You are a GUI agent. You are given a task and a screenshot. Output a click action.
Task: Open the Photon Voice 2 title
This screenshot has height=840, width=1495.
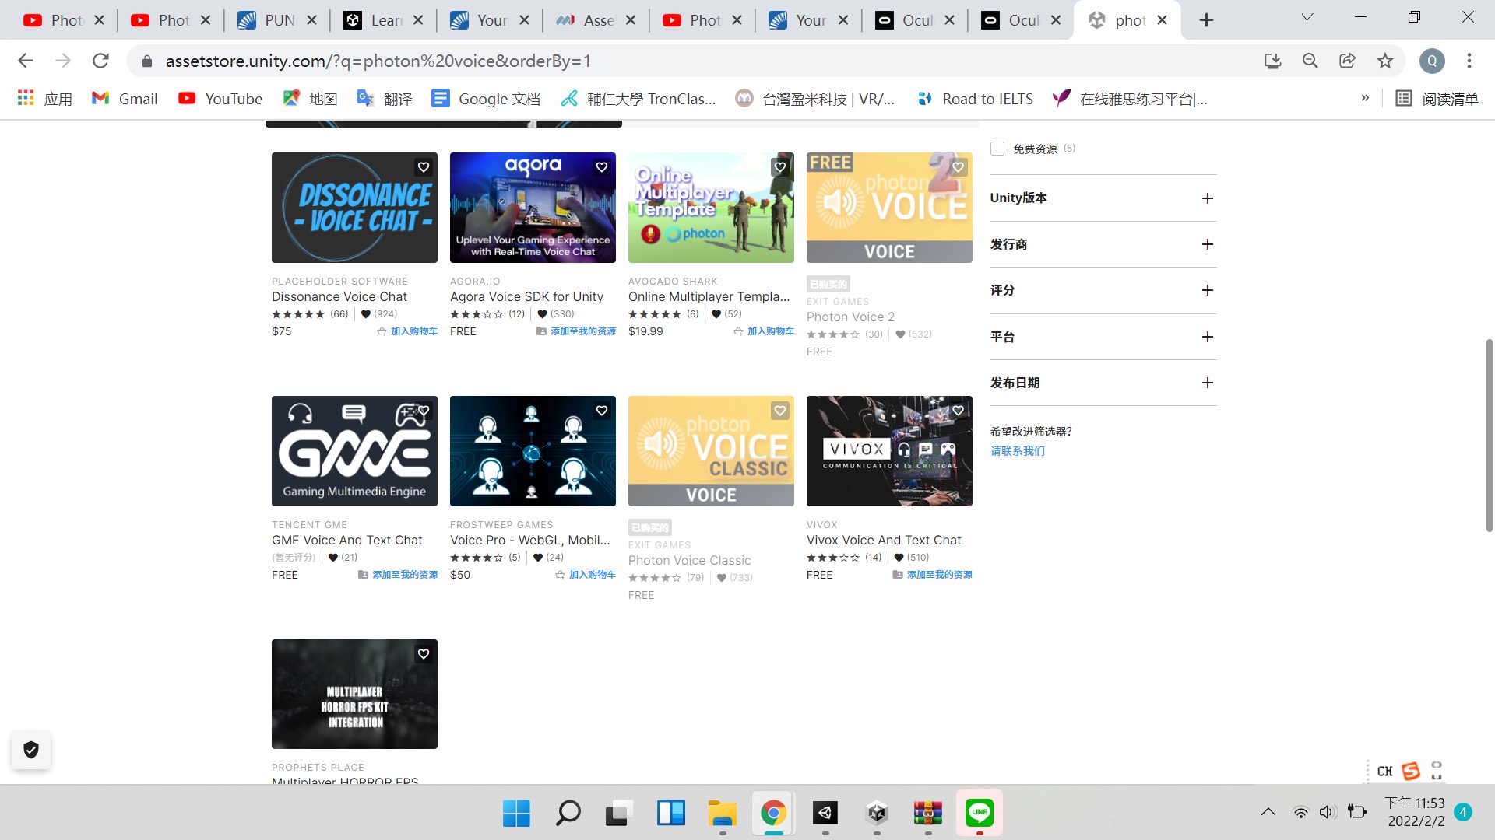click(850, 317)
